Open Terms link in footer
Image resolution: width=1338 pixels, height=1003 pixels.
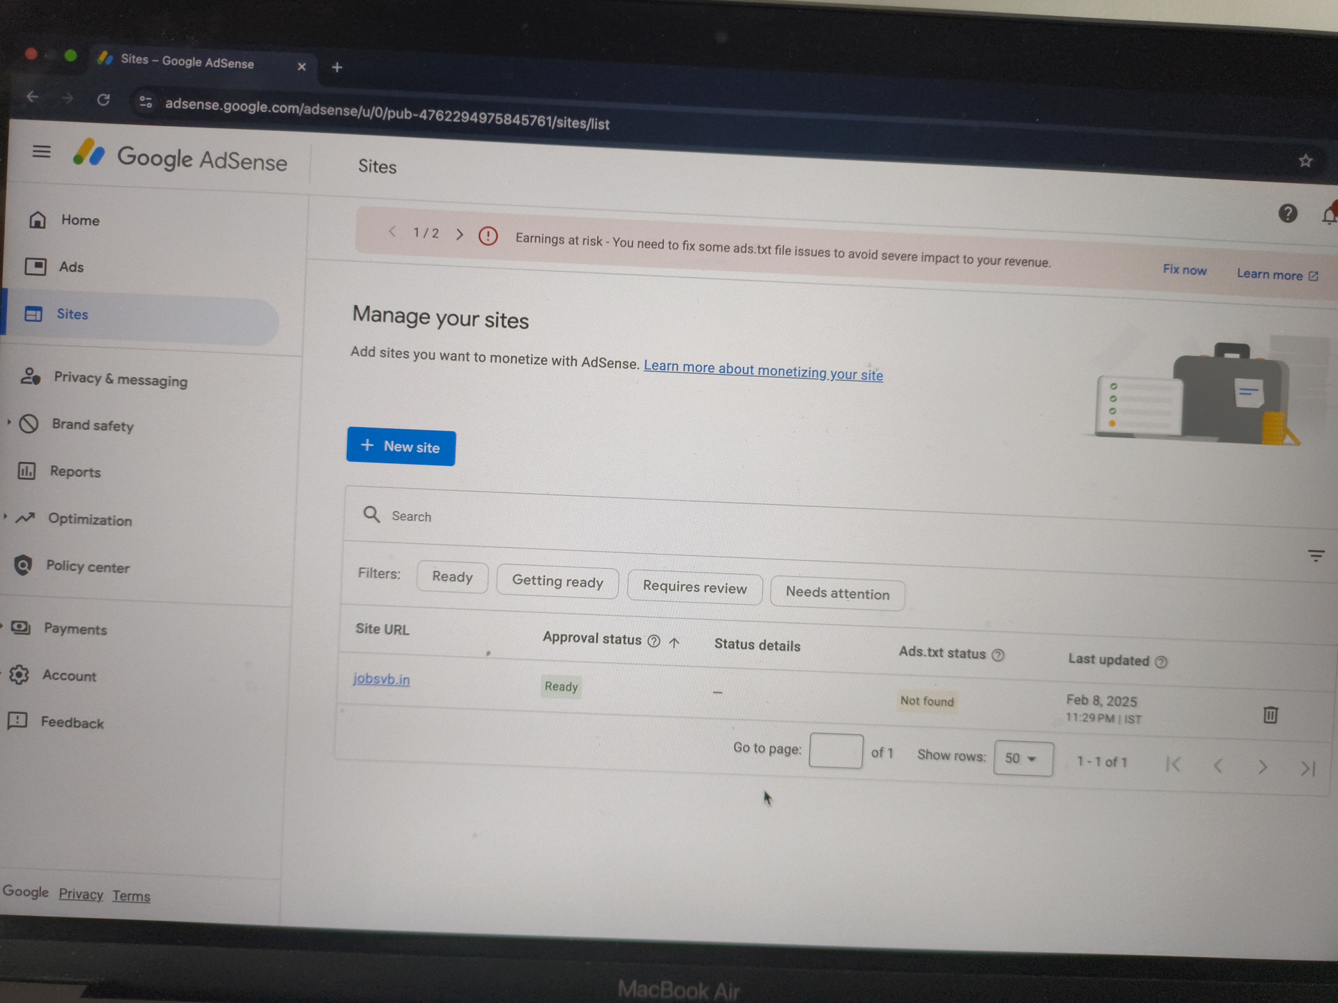[131, 896]
